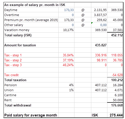Select the Union 1% cell

pos(66,90)
